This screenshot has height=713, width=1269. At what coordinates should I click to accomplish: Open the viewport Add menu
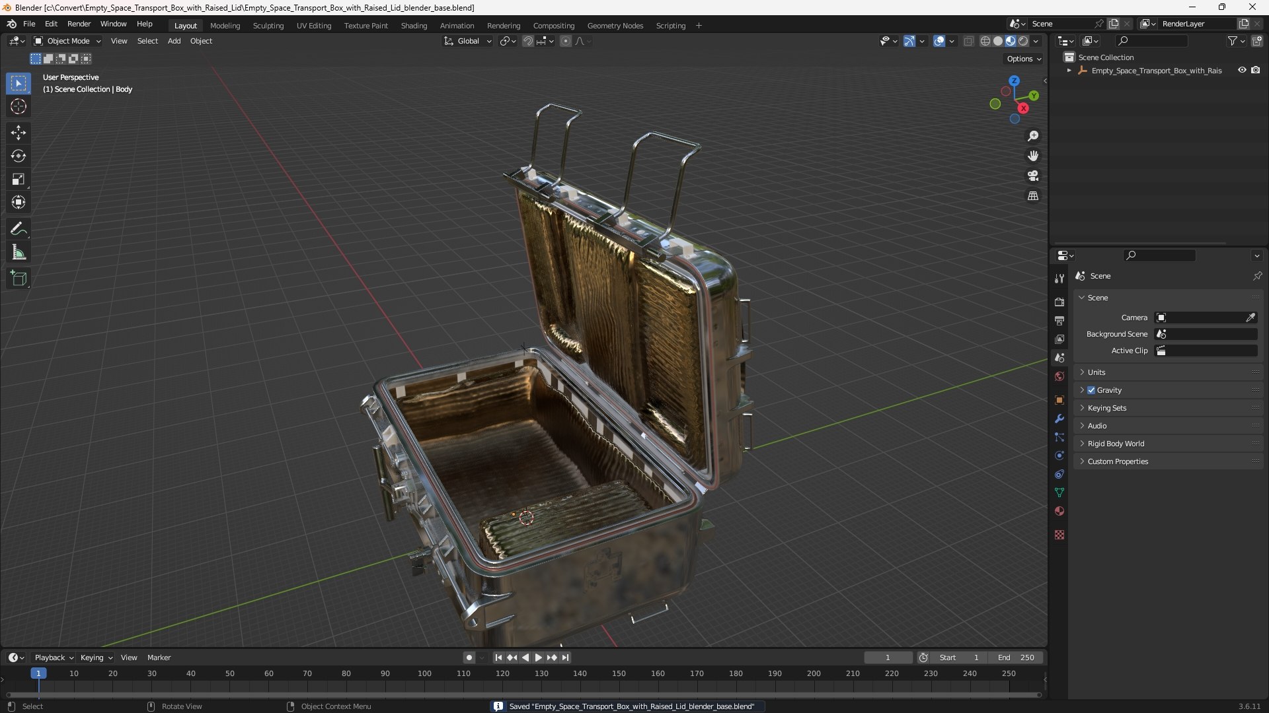click(x=174, y=41)
